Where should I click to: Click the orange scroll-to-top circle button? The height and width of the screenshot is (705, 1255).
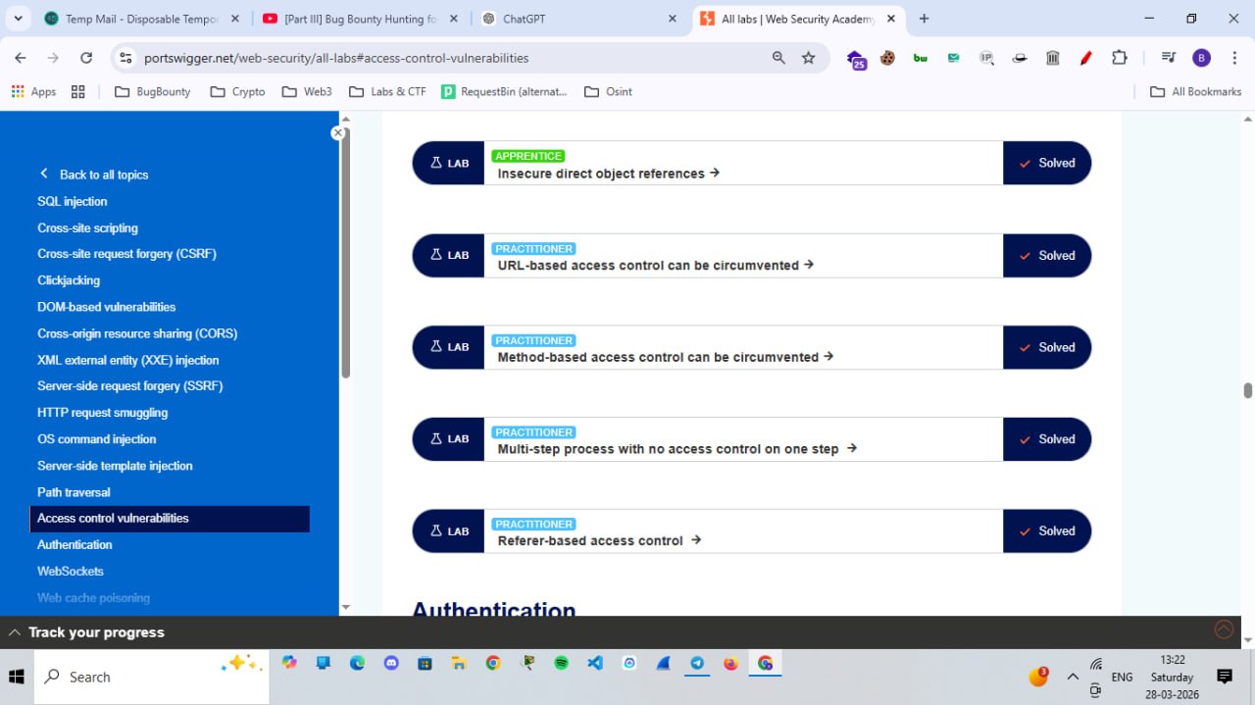[1224, 629]
